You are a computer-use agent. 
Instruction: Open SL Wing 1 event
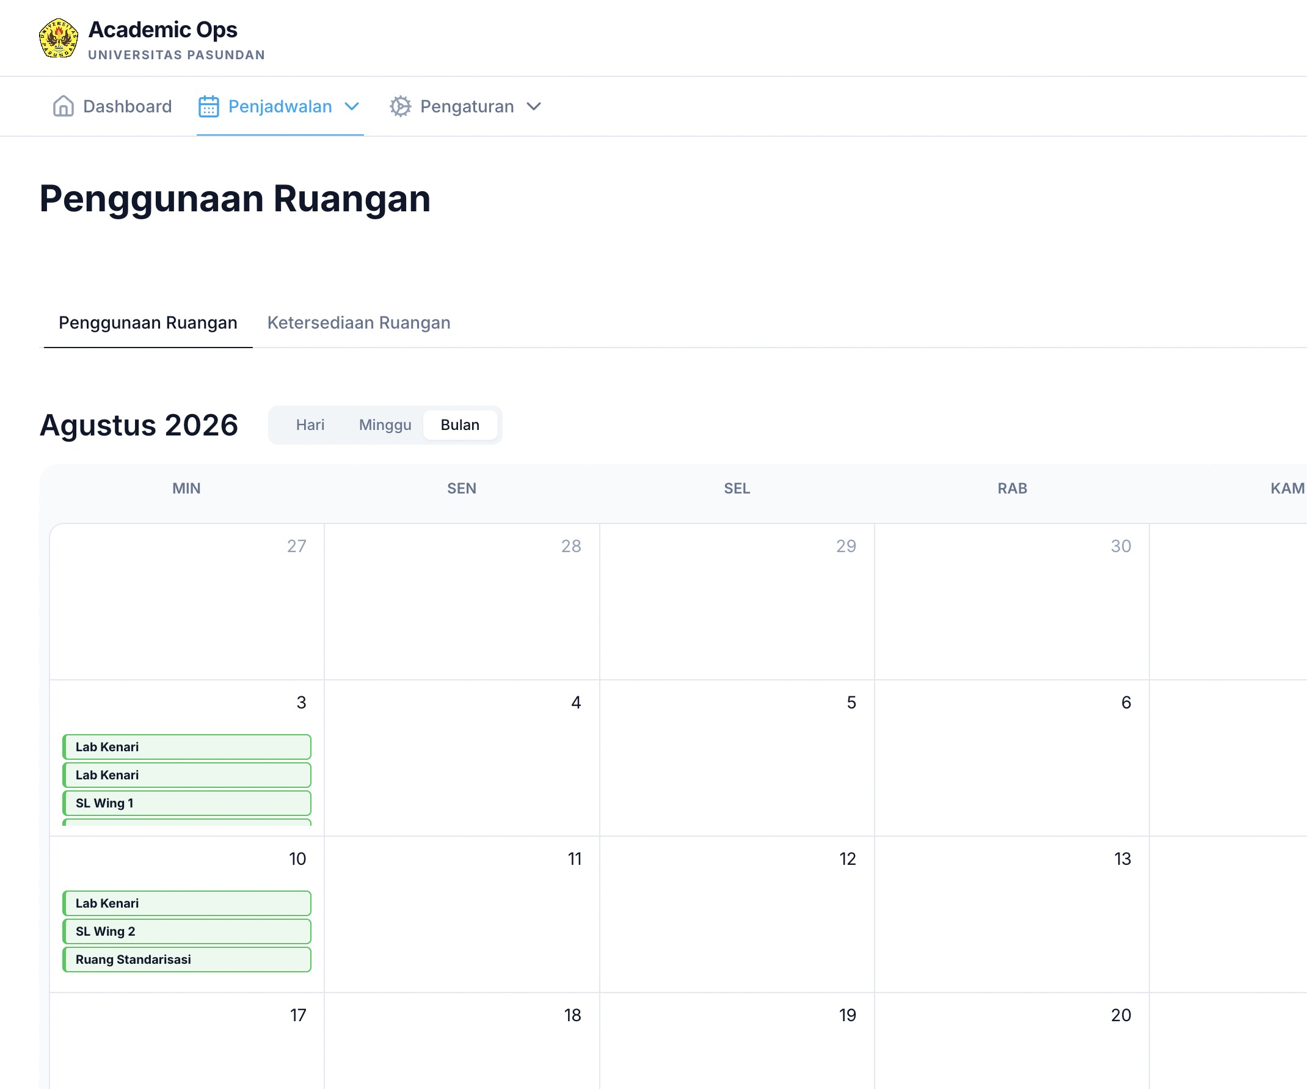coord(187,803)
